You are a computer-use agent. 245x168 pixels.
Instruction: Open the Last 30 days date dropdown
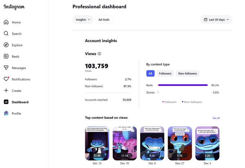pyautogui.click(x=217, y=20)
